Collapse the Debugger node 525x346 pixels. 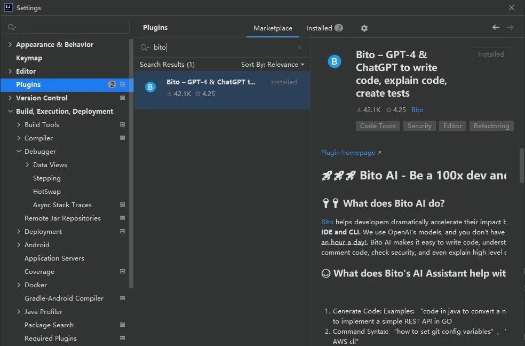pos(19,152)
